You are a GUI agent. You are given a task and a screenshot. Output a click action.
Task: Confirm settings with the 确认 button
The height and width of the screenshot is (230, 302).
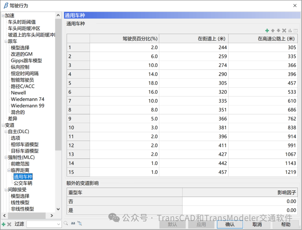coord(230,224)
